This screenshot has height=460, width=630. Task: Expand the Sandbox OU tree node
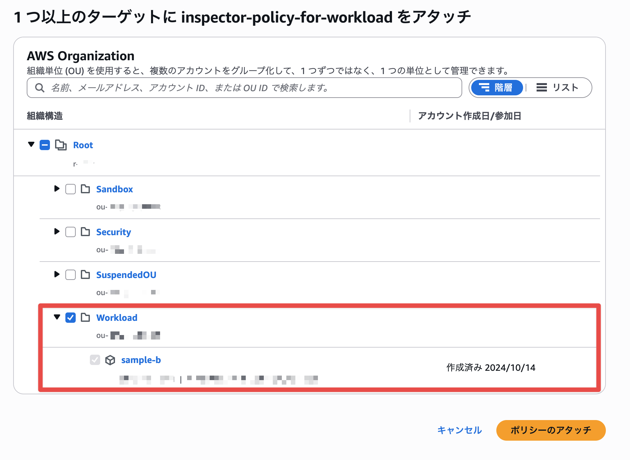[x=57, y=189]
